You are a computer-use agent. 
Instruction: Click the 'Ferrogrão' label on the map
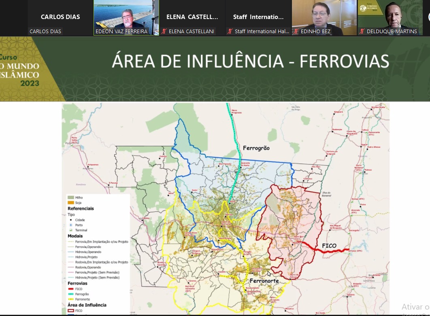(x=256, y=148)
